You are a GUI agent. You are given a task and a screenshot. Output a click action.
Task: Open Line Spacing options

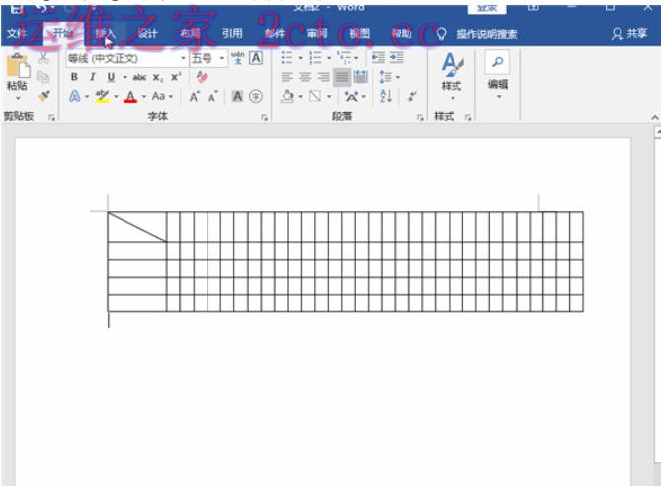point(386,77)
